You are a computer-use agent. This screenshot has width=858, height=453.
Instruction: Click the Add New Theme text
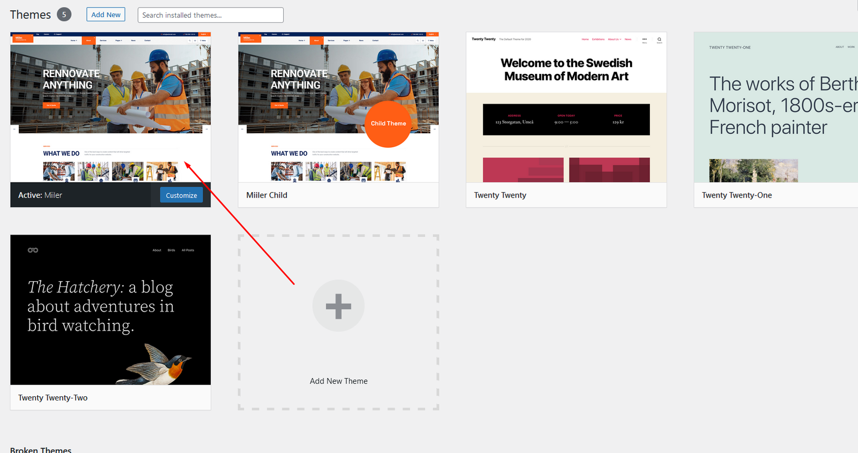(338, 381)
